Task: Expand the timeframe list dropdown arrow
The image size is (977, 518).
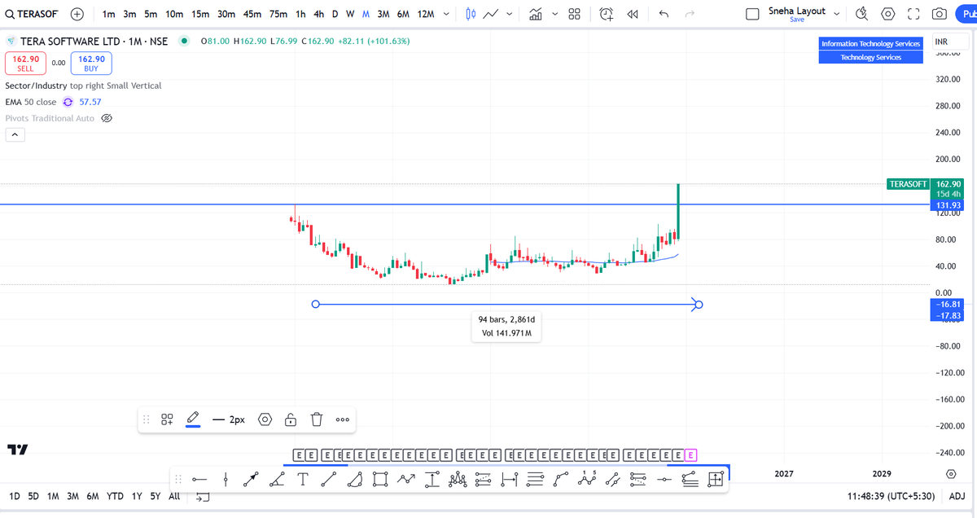Action: [446, 15]
